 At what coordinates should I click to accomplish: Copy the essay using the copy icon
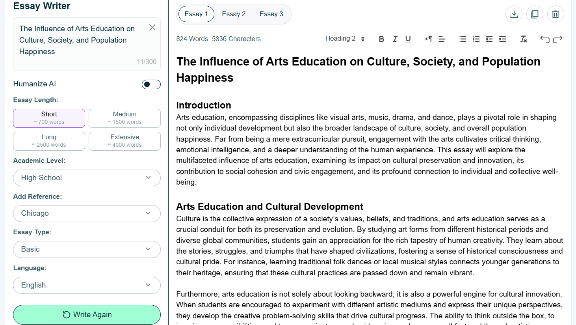(535, 14)
